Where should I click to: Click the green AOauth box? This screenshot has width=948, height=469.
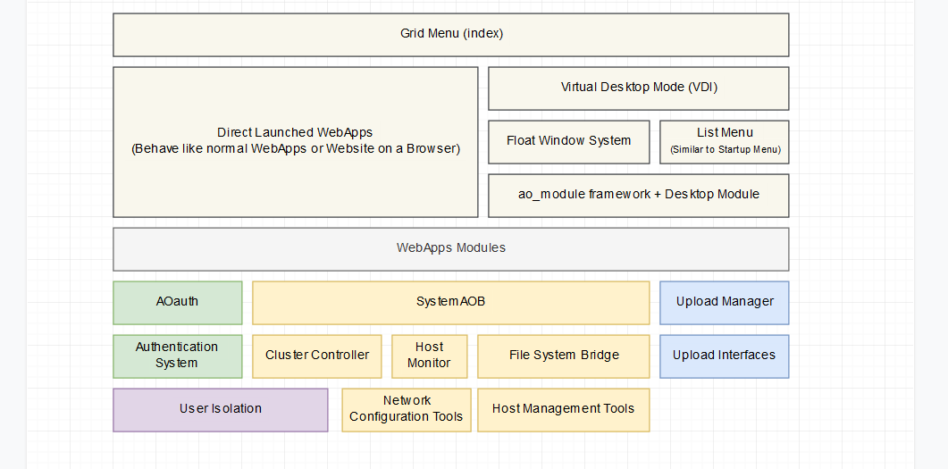pyautogui.click(x=177, y=303)
